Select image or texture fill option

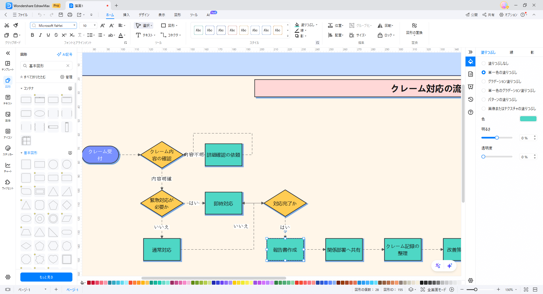pos(484,109)
